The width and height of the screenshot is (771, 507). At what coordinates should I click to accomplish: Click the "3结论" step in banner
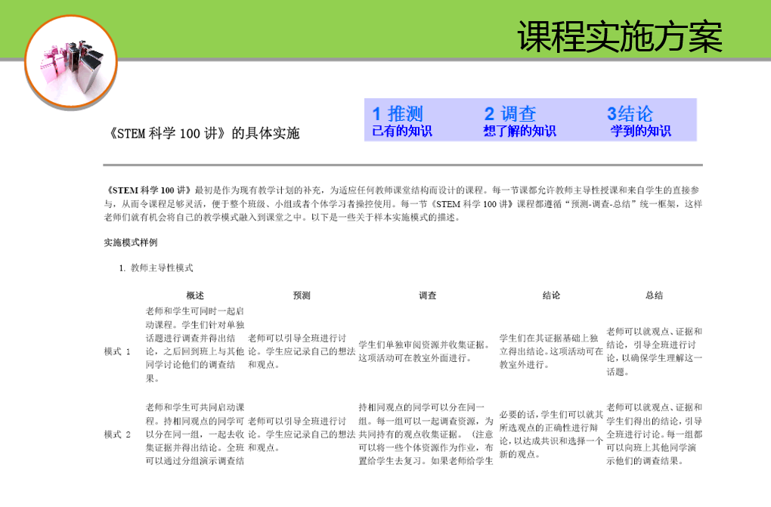click(x=630, y=114)
